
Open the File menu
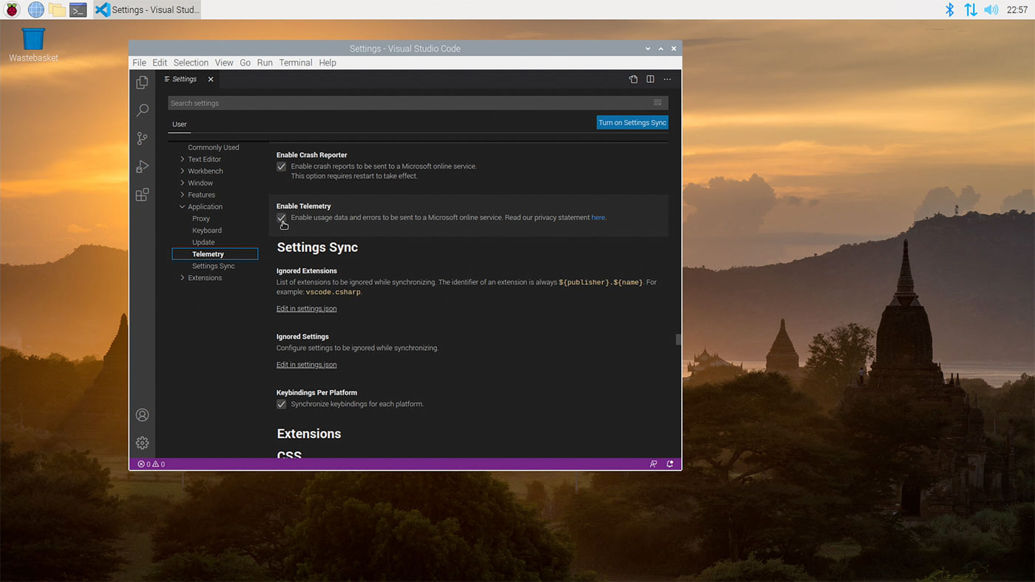coord(139,63)
